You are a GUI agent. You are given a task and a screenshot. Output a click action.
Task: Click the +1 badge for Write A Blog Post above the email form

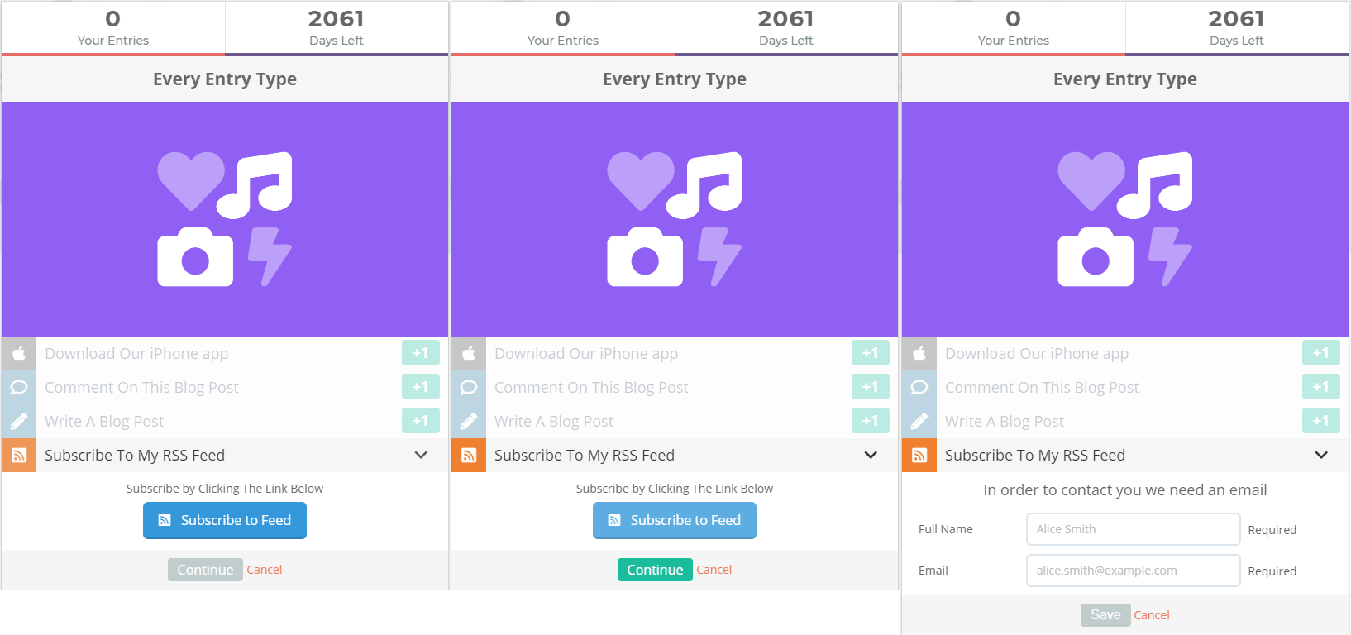coord(1320,421)
